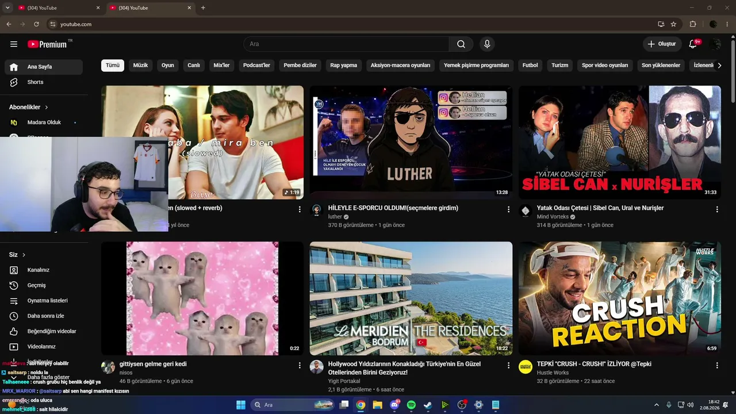The image size is (736, 414).
Task: Open Steam from the taskbar
Action: 428,405
